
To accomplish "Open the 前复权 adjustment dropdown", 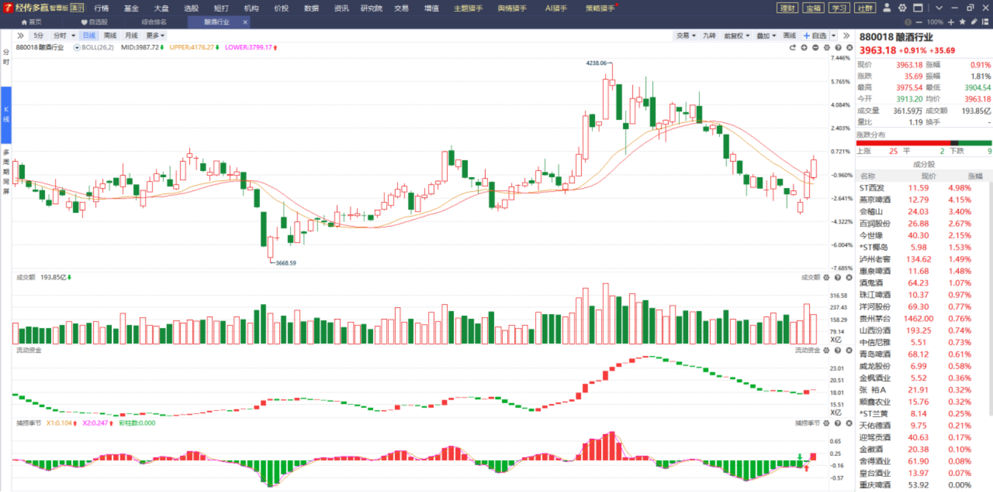I will [736, 36].
